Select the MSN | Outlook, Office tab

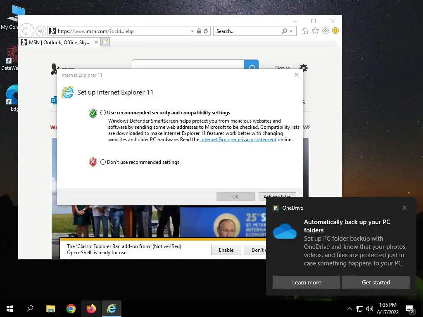tap(59, 43)
